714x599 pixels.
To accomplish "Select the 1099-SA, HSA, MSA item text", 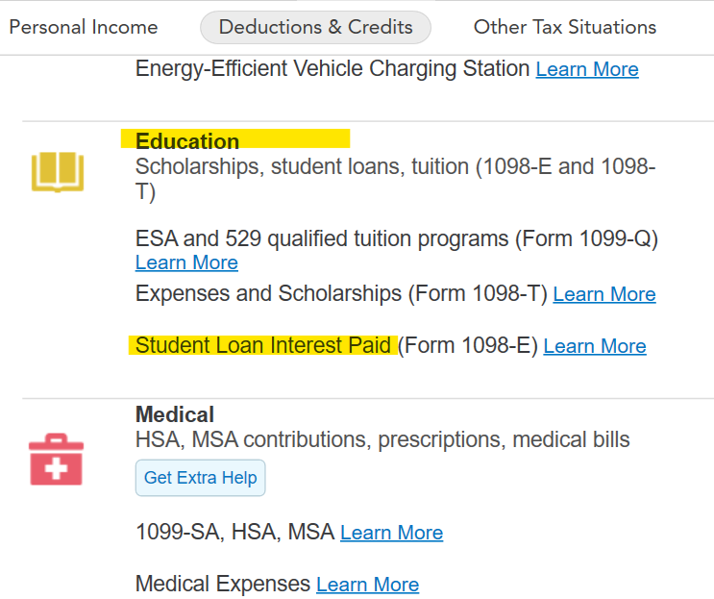I will point(235,532).
